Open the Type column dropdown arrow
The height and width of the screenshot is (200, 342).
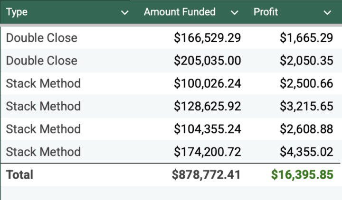click(125, 13)
